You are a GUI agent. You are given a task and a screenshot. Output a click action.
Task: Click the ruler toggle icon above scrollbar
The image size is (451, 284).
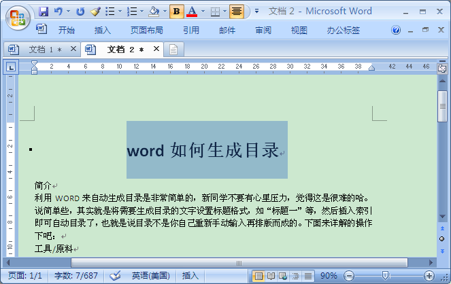(x=442, y=69)
